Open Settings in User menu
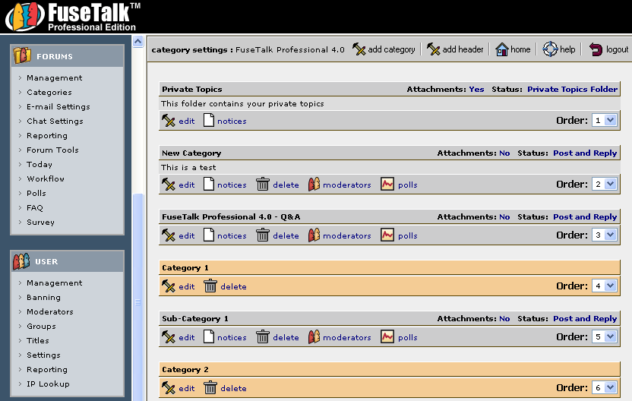 43,355
